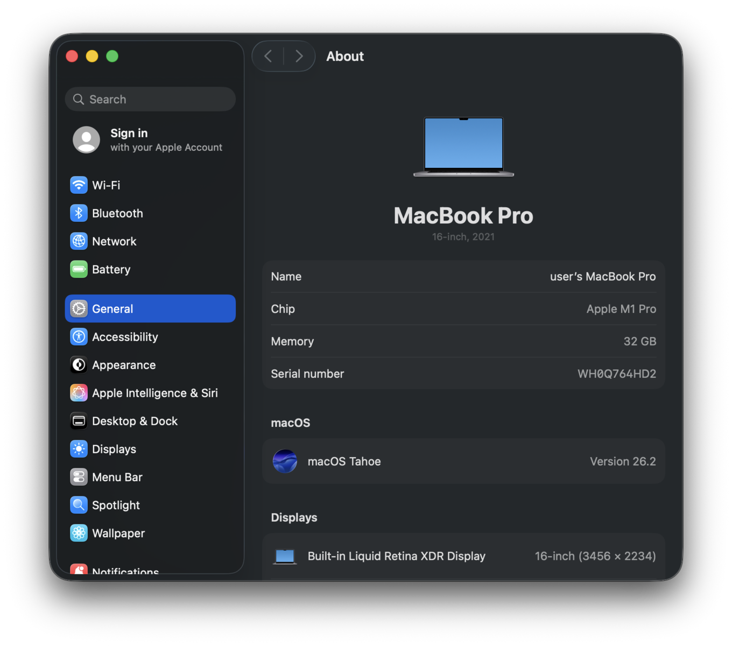Click the Menu Bar icon
This screenshot has height=646, width=732.
[x=79, y=477]
